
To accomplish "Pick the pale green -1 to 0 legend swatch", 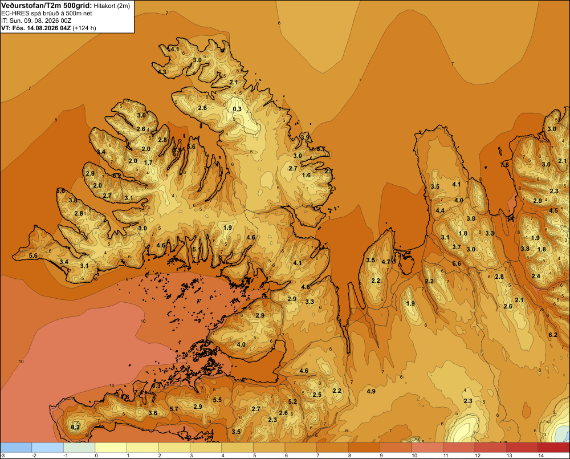I will click(x=79, y=447).
